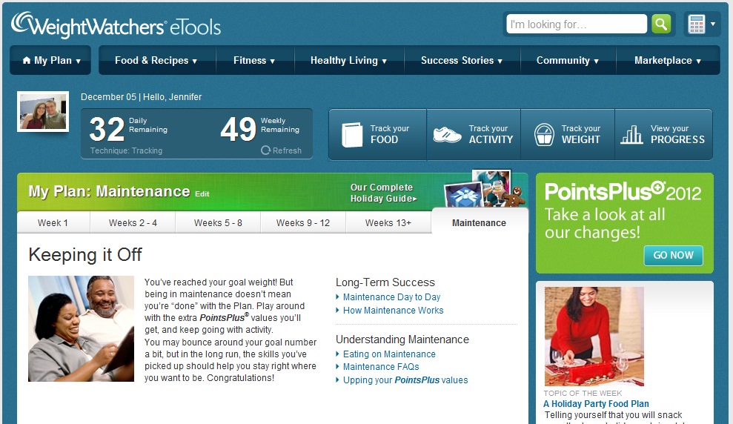Open Our Complete Holiday Guide link
Screen dimensions: 733x424
[383, 193]
